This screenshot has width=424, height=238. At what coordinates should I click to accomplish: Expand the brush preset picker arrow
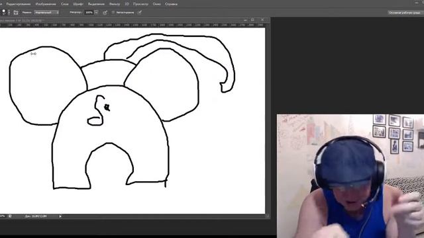pyautogui.click(x=9, y=13)
